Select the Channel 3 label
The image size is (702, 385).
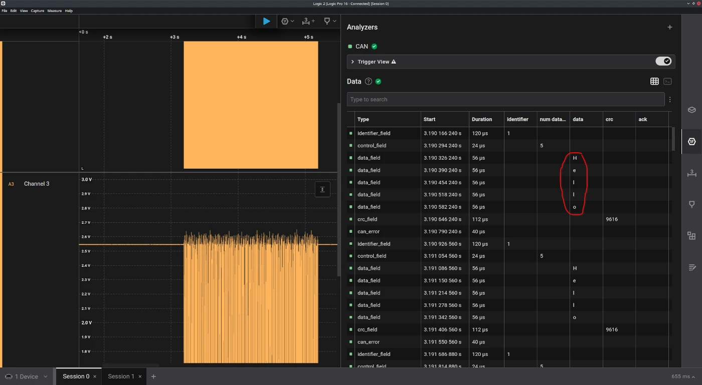37,184
